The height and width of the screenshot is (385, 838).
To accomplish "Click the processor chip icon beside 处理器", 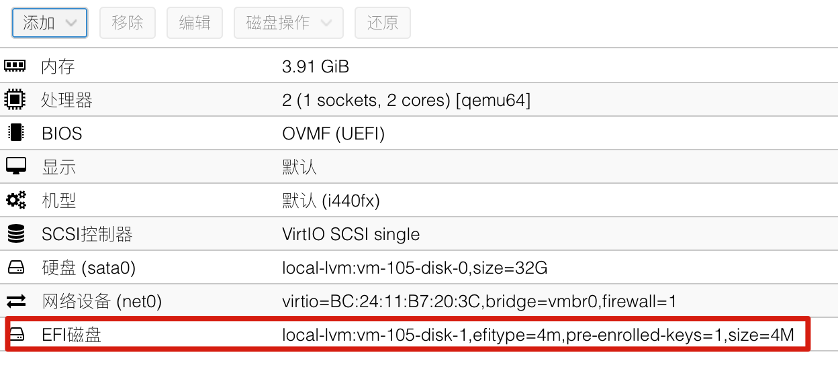I will click(x=15, y=99).
